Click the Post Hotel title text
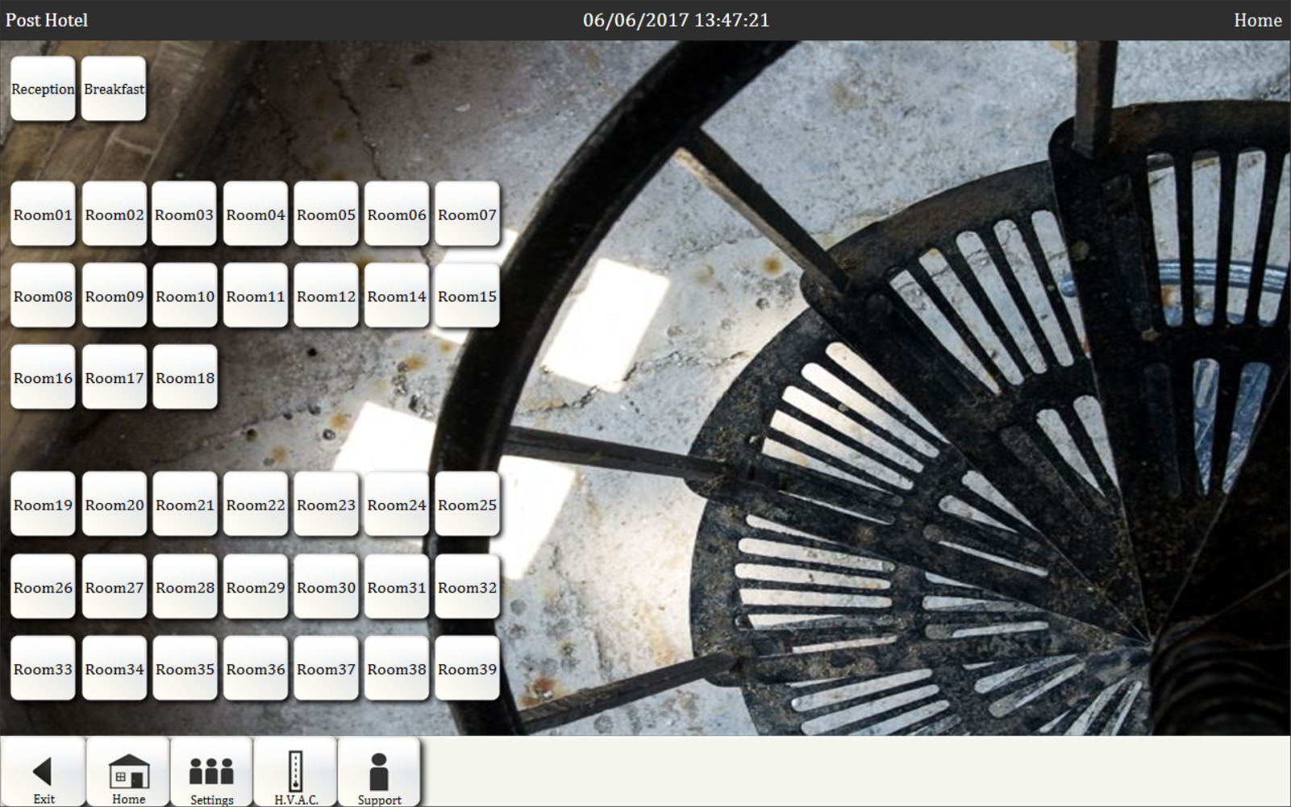Viewport: 1291px width, 807px height. [47, 20]
